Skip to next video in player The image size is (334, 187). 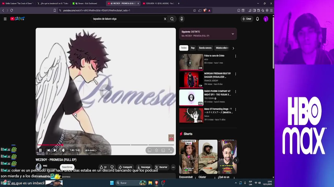[55, 150]
